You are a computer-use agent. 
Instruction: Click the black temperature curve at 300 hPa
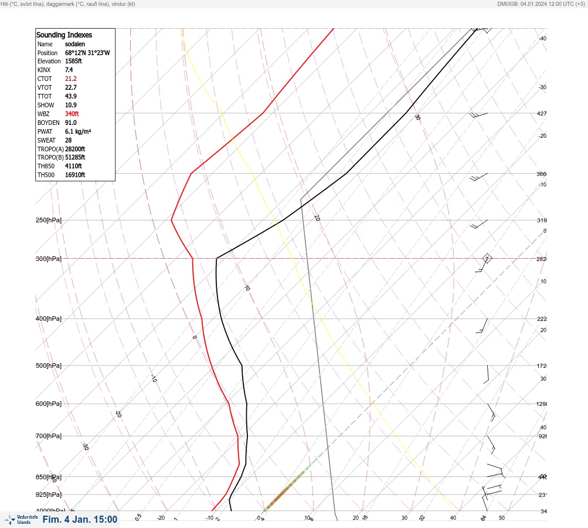[x=217, y=259]
